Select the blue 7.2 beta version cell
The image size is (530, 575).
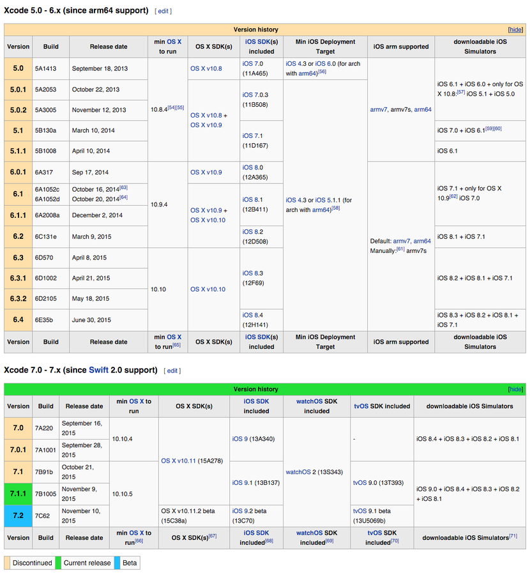point(19,516)
